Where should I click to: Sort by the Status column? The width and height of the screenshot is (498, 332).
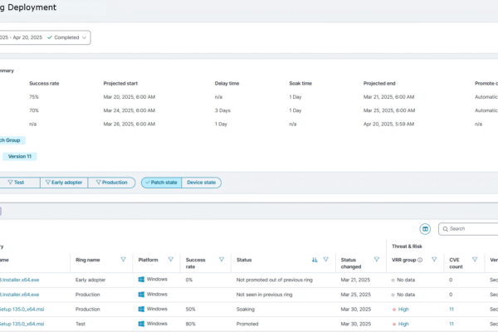(x=315, y=260)
